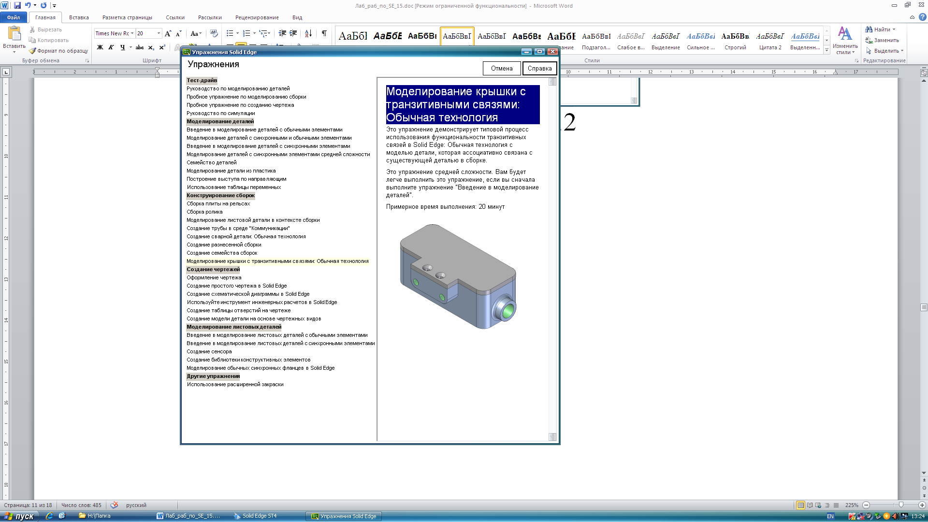Open Change Styles (Изменить стили)
The height and width of the screenshot is (522, 928).
845,41
